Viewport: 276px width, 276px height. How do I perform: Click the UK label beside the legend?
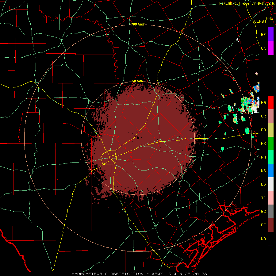pos(263,48)
